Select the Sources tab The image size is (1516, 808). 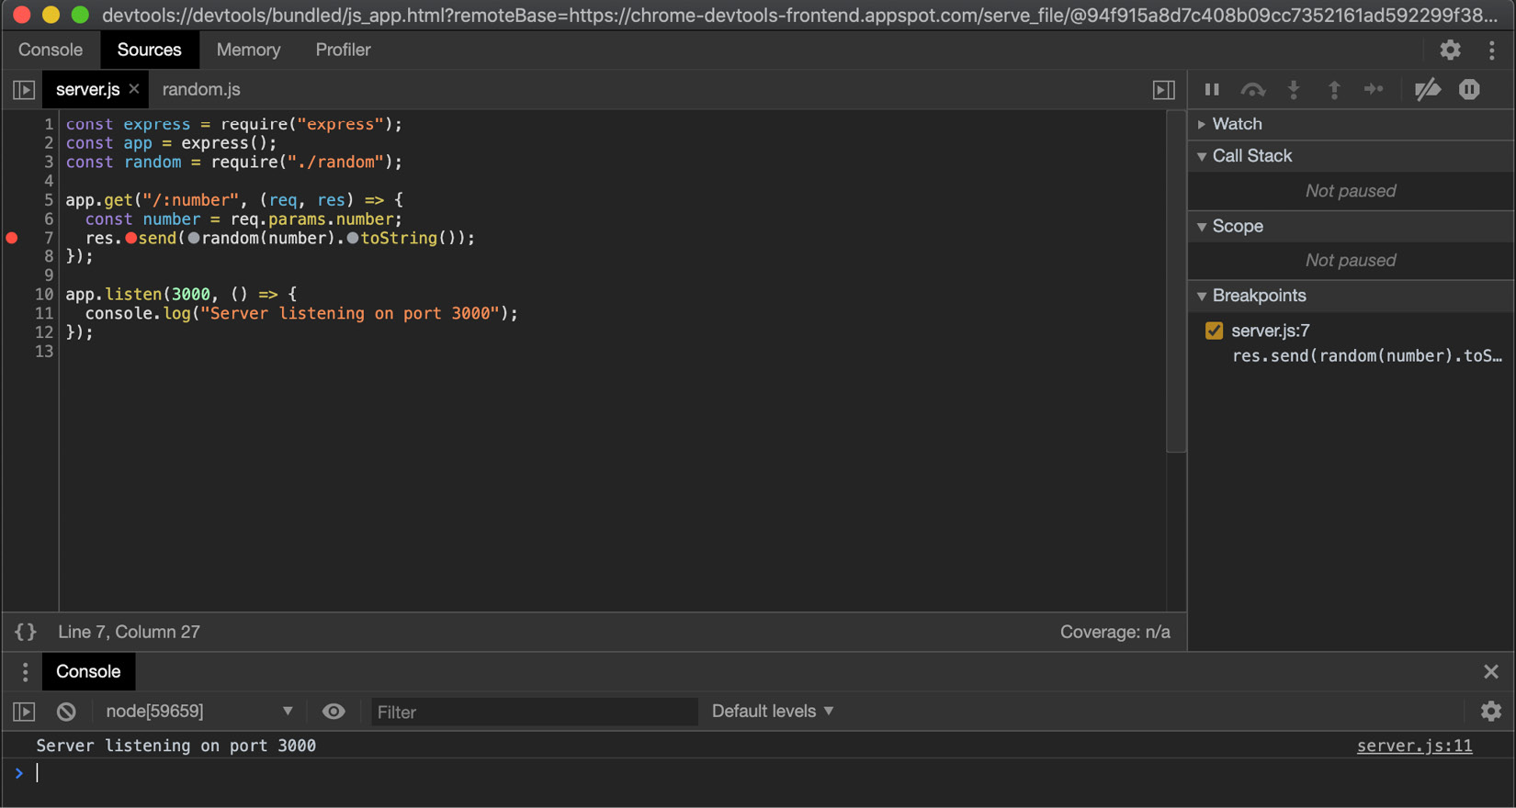coord(149,50)
